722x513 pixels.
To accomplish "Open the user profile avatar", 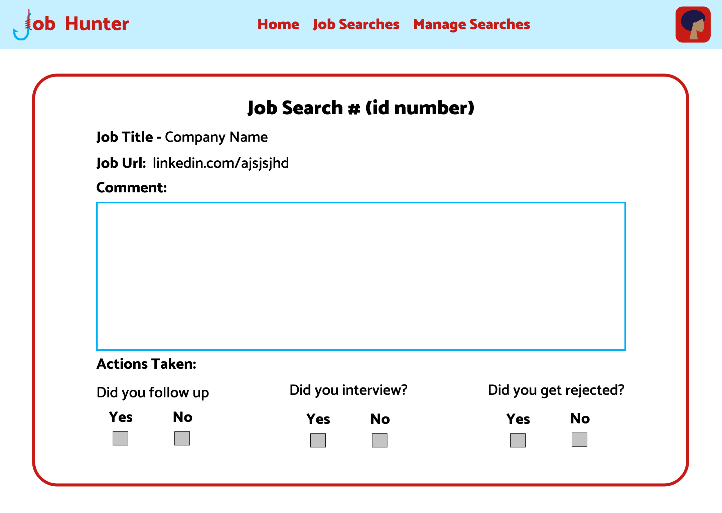I will point(693,25).
